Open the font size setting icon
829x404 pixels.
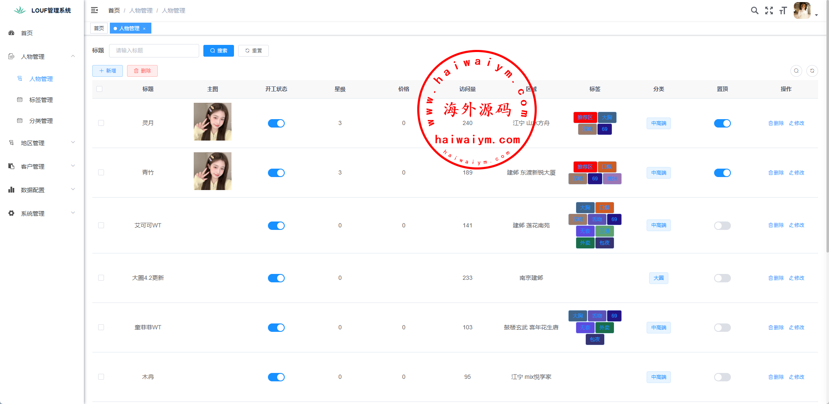pos(783,10)
